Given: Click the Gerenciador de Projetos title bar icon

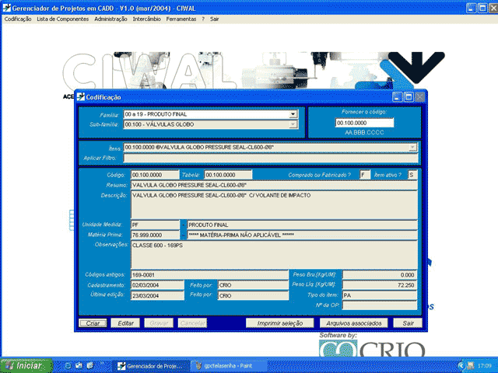Looking at the screenshot, I should [6, 6].
